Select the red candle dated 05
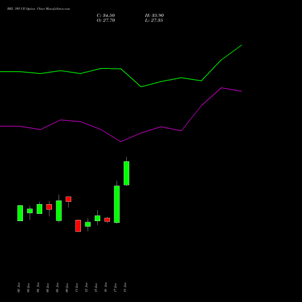 [49, 207]
